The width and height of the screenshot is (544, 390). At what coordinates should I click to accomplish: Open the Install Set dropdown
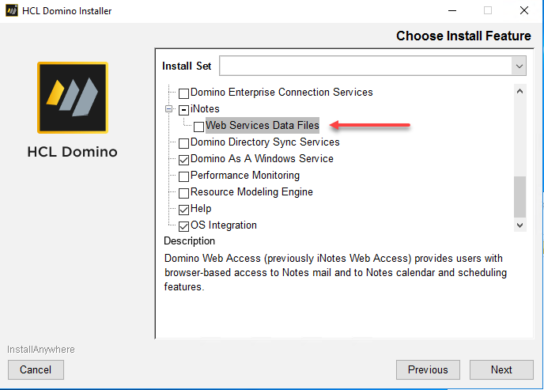(x=519, y=66)
